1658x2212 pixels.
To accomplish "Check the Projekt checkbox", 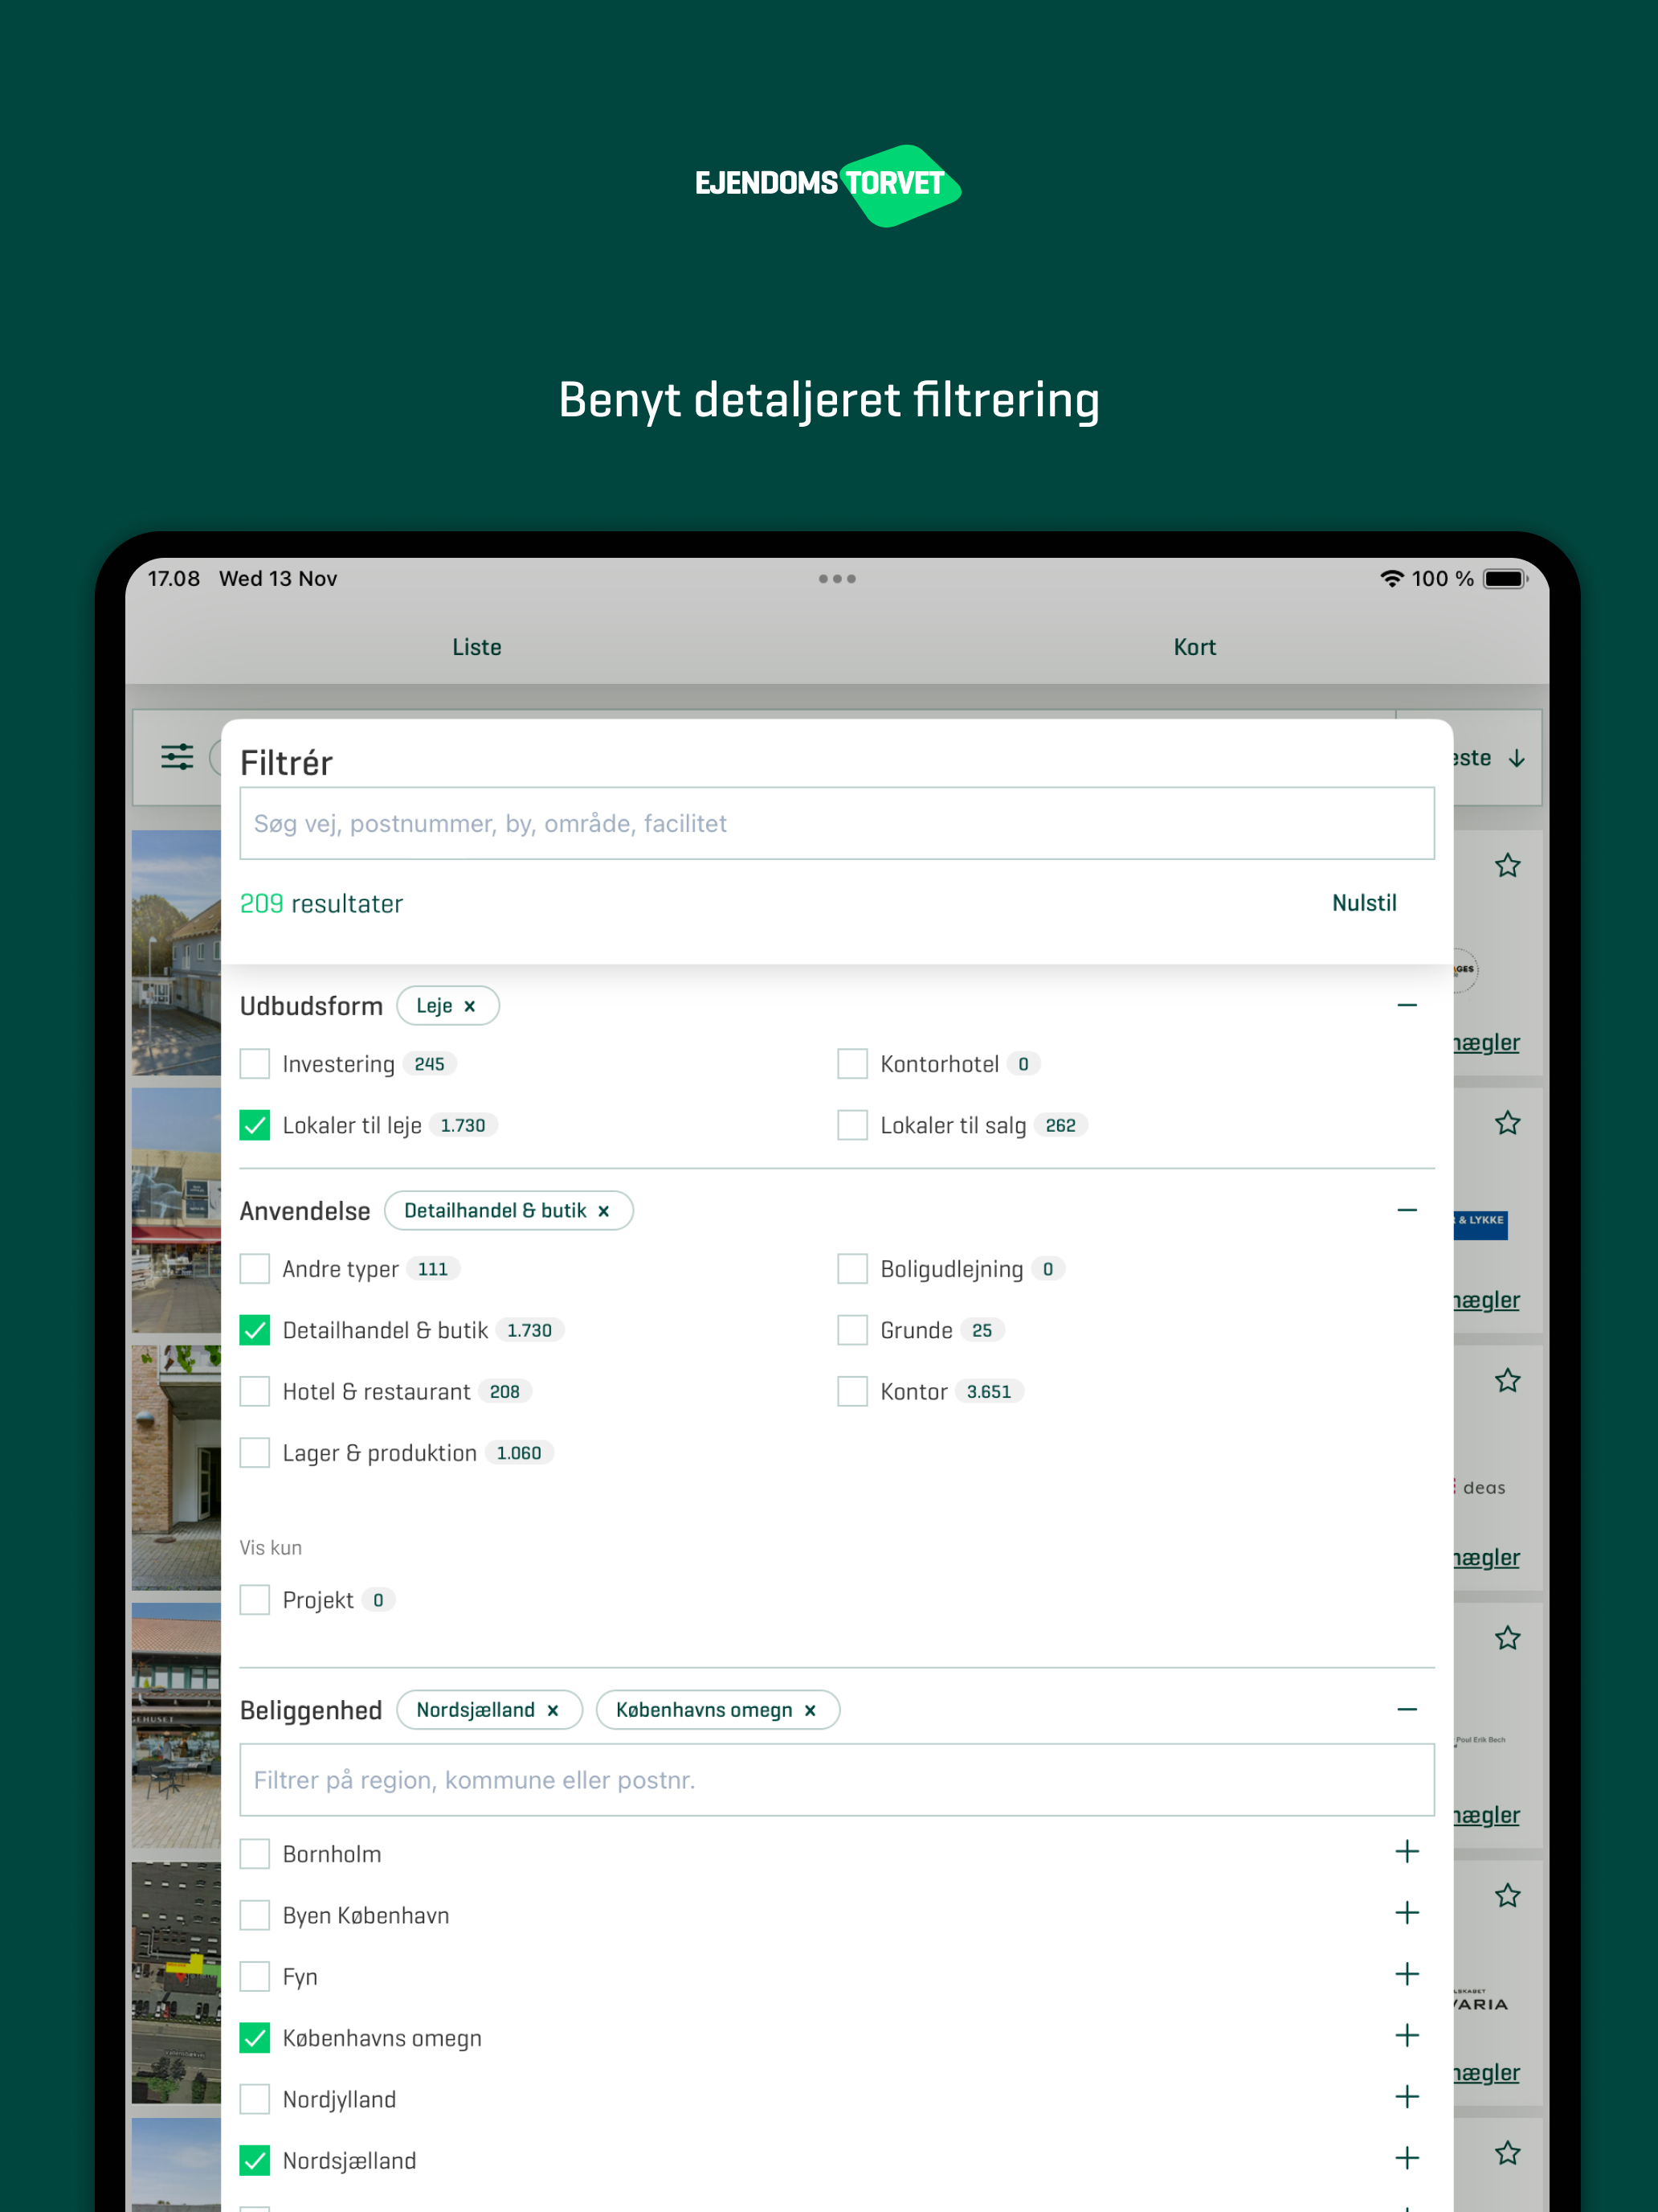I will pyautogui.click(x=255, y=1600).
